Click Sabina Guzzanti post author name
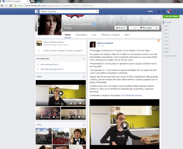 click(x=105, y=43)
